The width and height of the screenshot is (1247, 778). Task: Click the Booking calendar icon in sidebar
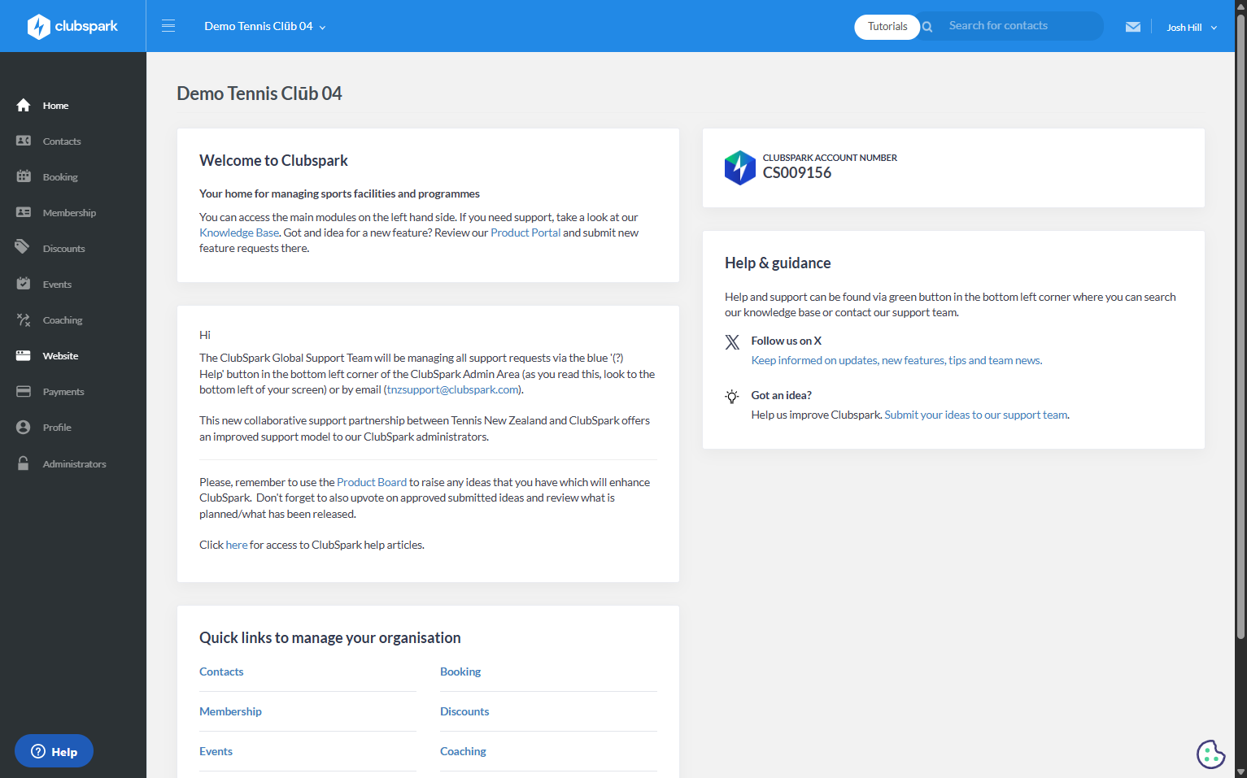24,177
